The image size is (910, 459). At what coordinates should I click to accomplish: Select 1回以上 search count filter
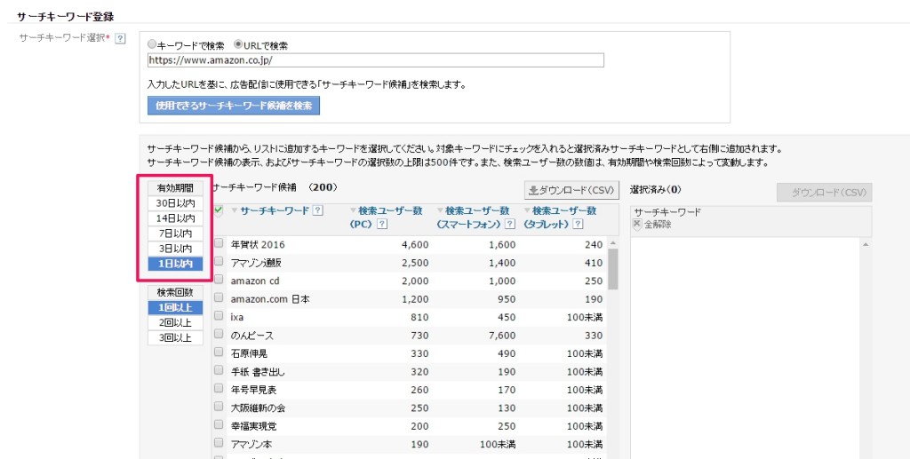pyautogui.click(x=175, y=308)
